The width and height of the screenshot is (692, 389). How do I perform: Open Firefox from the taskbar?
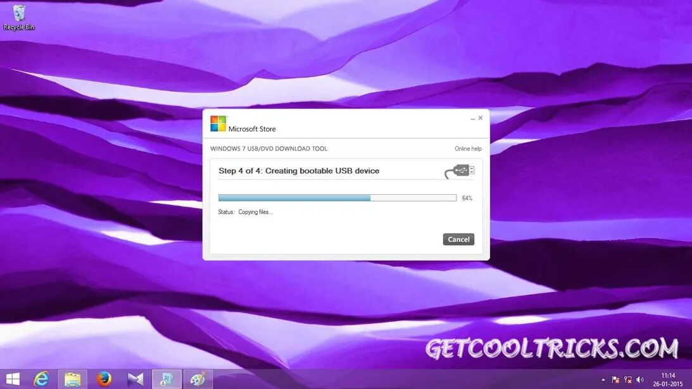104,379
